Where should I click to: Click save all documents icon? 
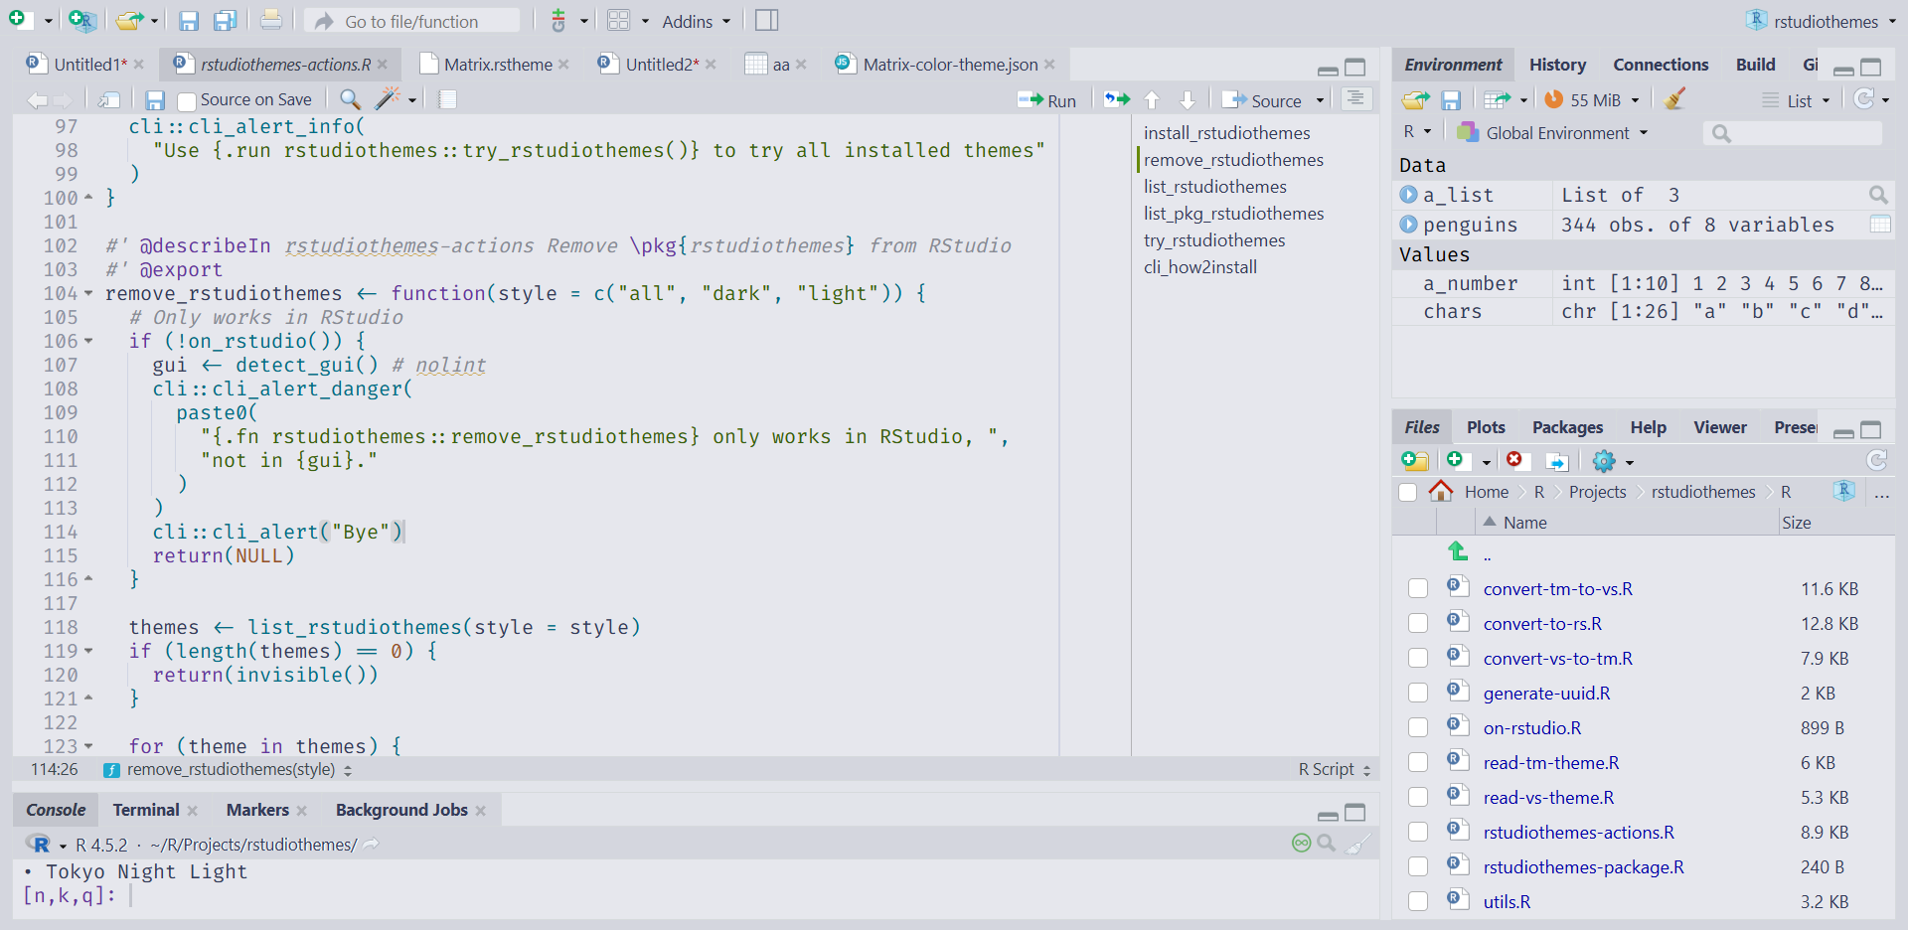point(226,21)
